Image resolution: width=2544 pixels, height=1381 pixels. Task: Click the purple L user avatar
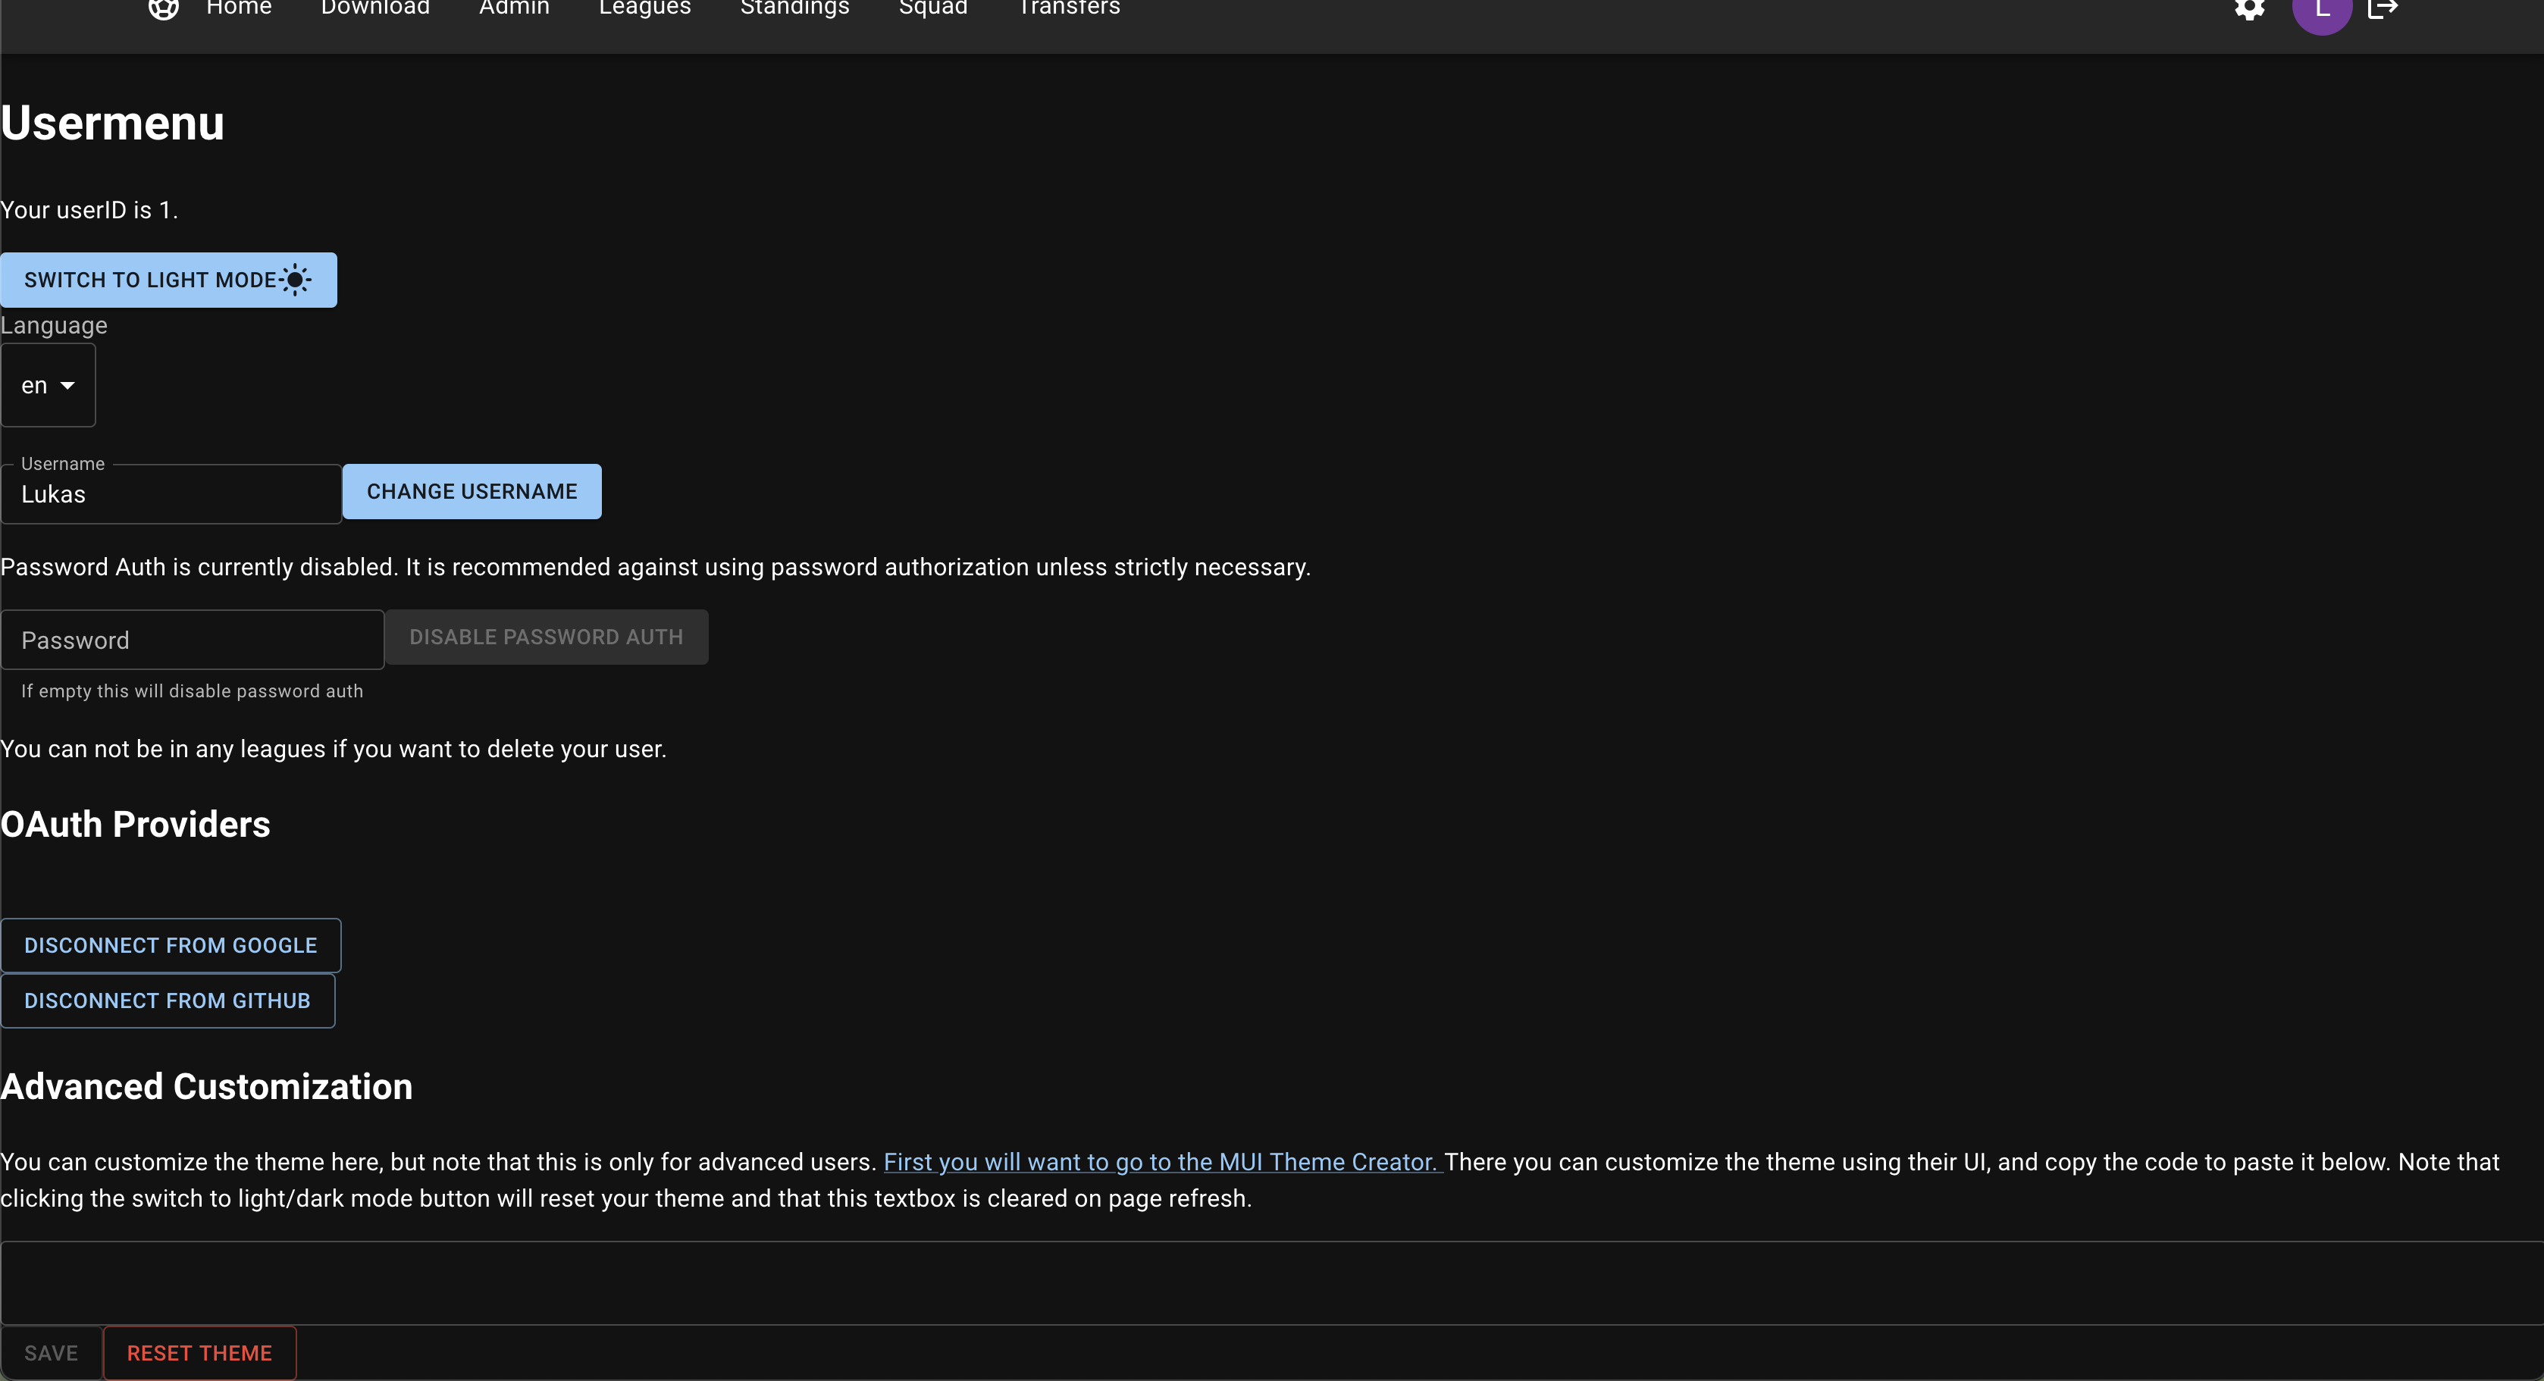(x=2322, y=12)
